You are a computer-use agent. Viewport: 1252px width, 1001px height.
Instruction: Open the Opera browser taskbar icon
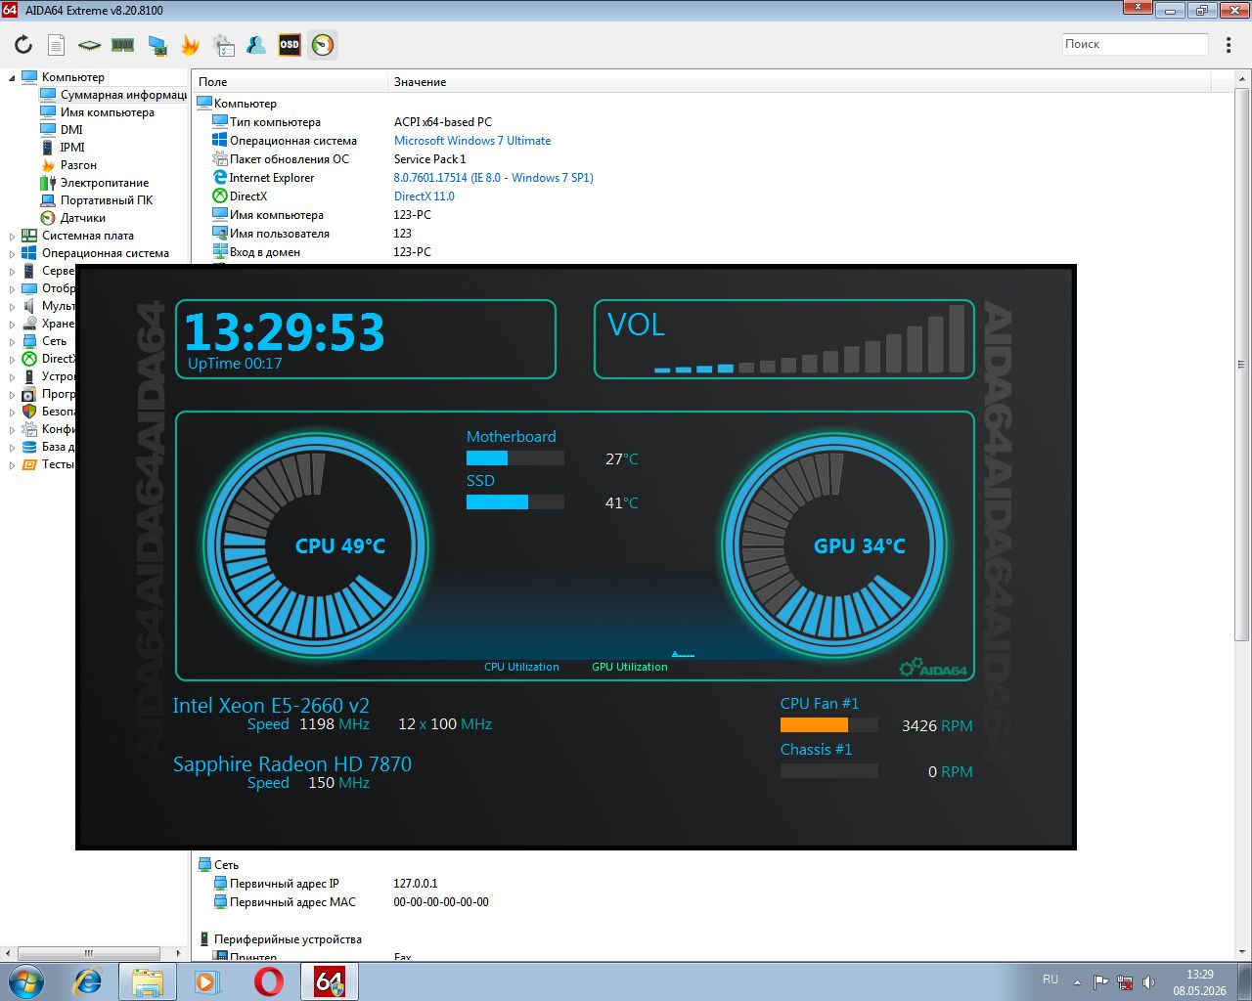[x=268, y=981]
